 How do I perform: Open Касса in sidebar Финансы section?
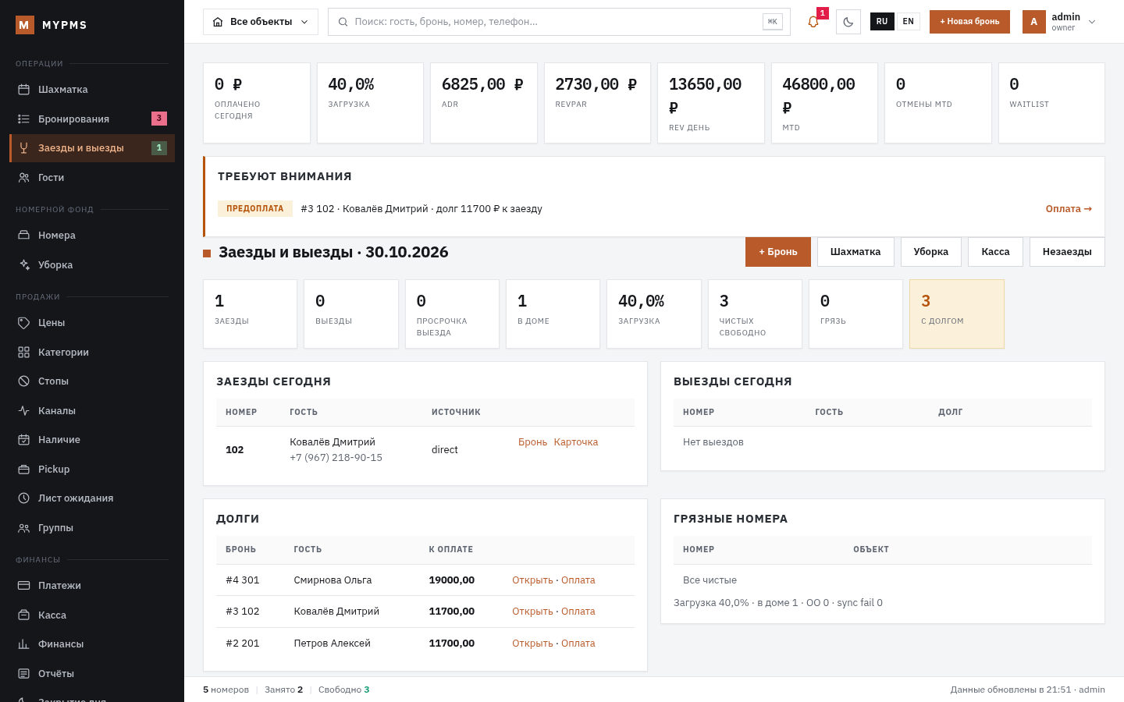tap(92, 615)
